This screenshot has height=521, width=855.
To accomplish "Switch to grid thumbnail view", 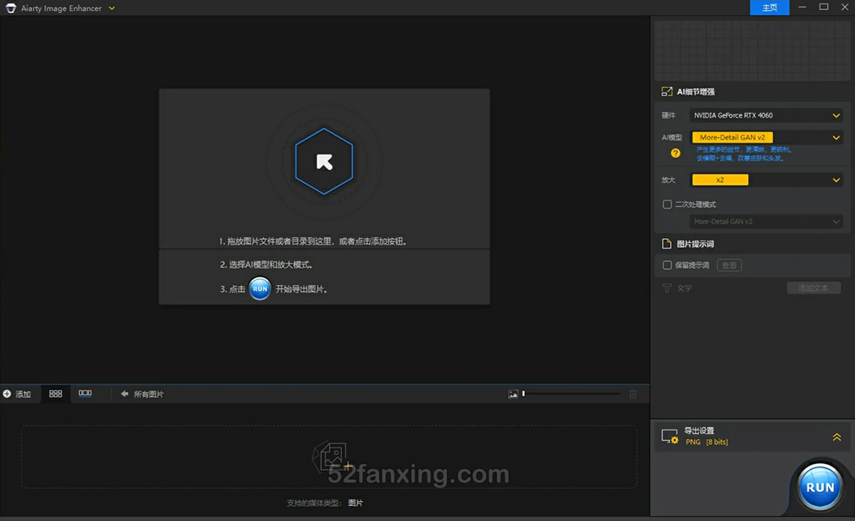I will [x=56, y=393].
